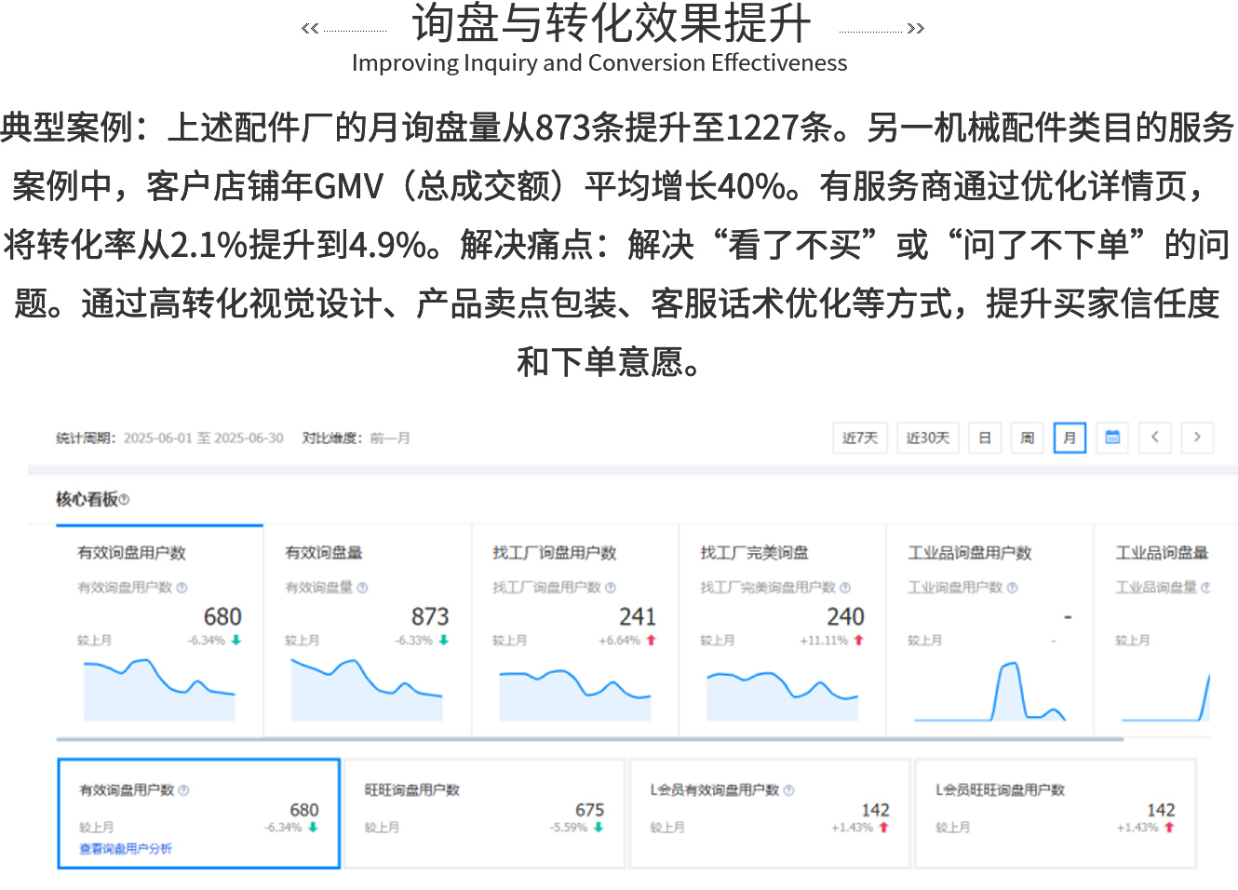Switch to daily 日 granularity

tap(985, 438)
